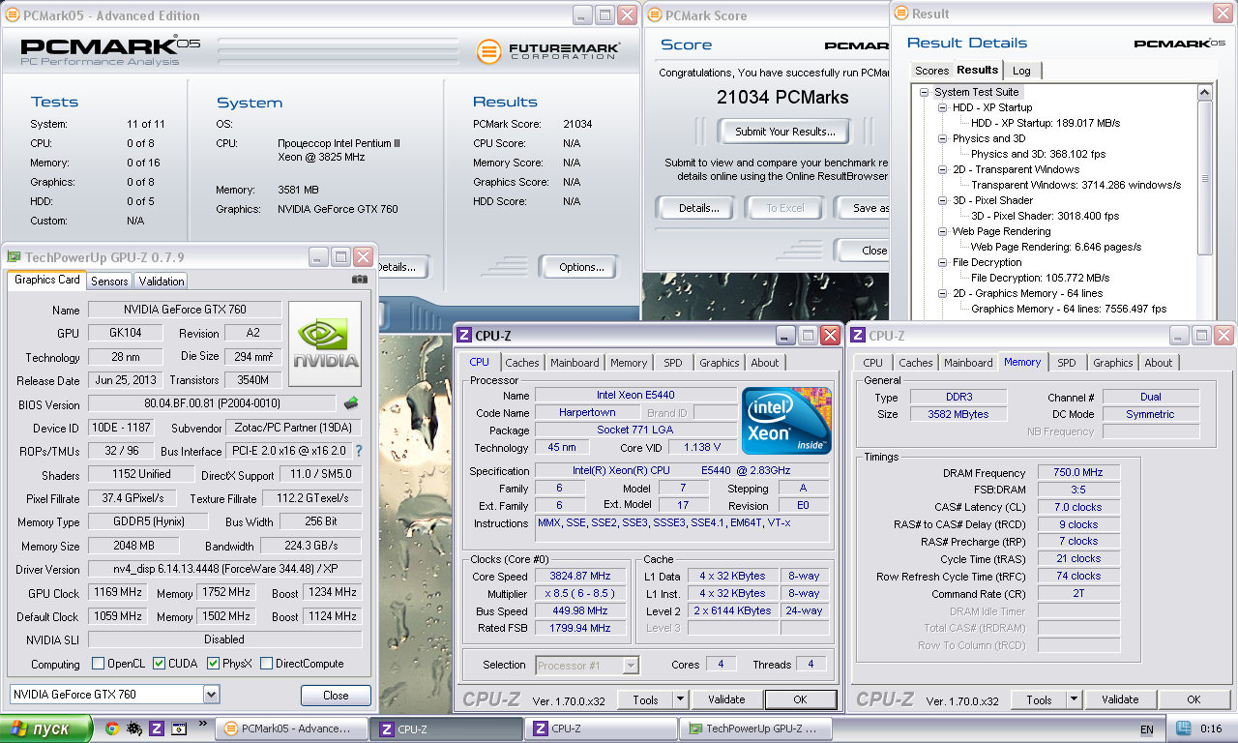Click the bug icon in quick launch
The width and height of the screenshot is (1238, 743).
click(x=133, y=728)
